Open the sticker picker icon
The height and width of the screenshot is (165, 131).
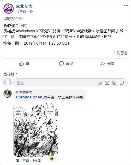pyautogui.click(x=122, y=83)
